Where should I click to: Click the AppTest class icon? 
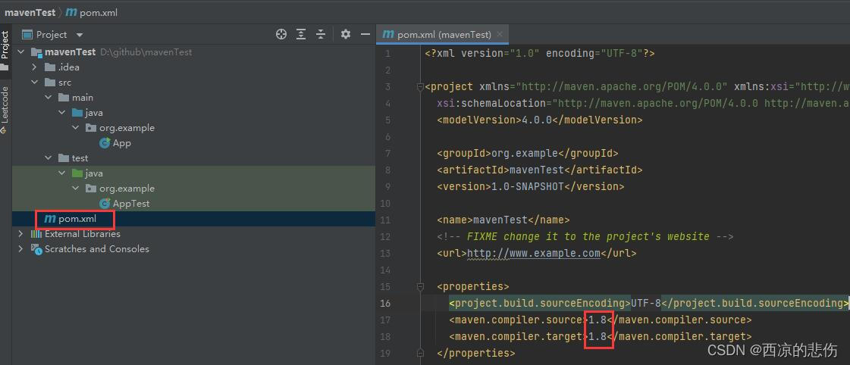click(x=105, y=204)
